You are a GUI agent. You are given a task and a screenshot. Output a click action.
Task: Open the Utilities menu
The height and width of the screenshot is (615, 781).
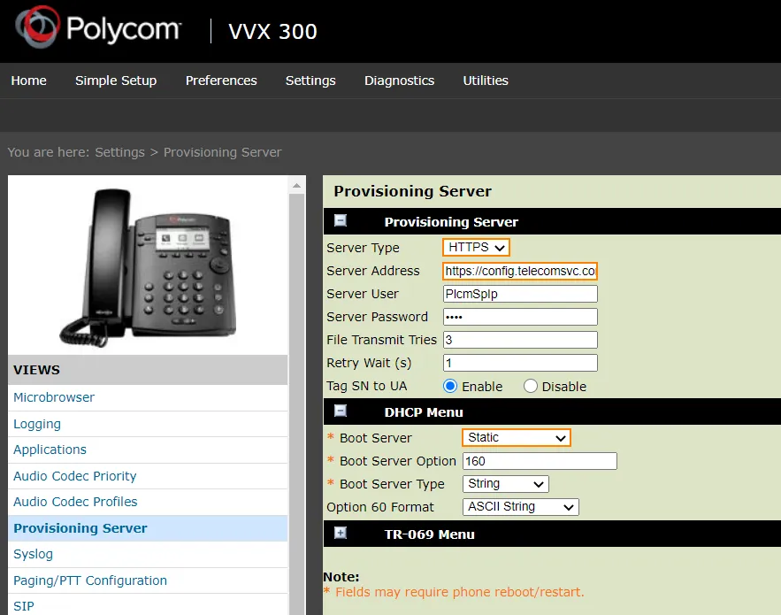[x=486, y=81]
